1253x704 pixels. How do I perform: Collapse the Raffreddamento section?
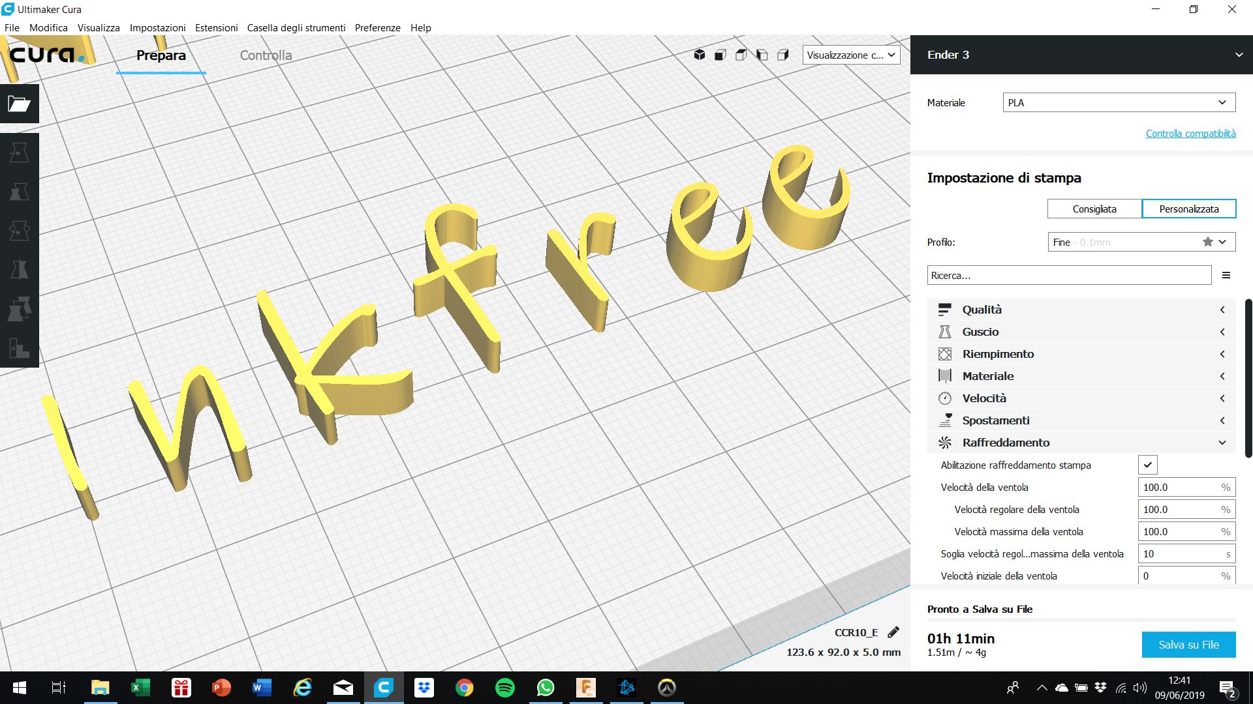[1221, 442]
